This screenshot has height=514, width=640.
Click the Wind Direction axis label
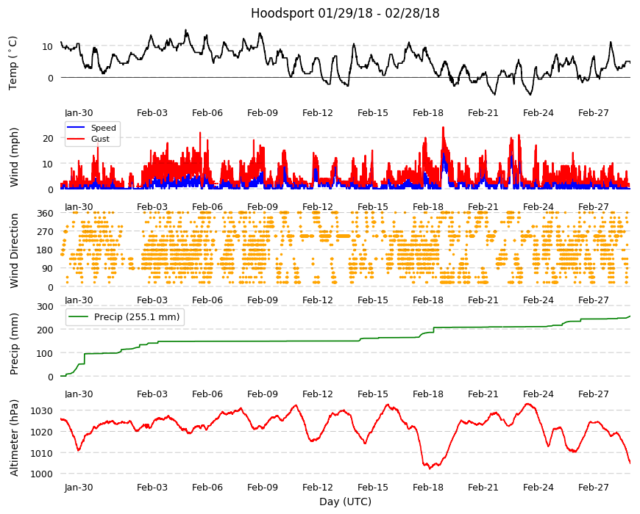(14, 250)
